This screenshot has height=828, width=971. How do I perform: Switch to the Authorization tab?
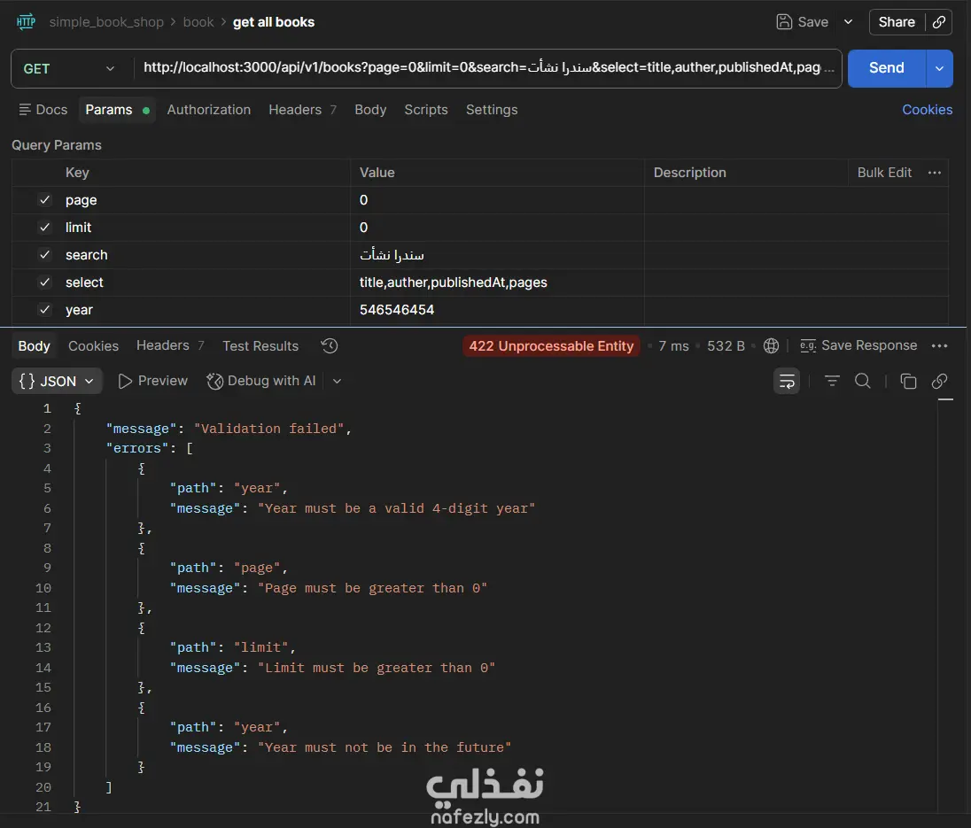click(x=208, y=110)
